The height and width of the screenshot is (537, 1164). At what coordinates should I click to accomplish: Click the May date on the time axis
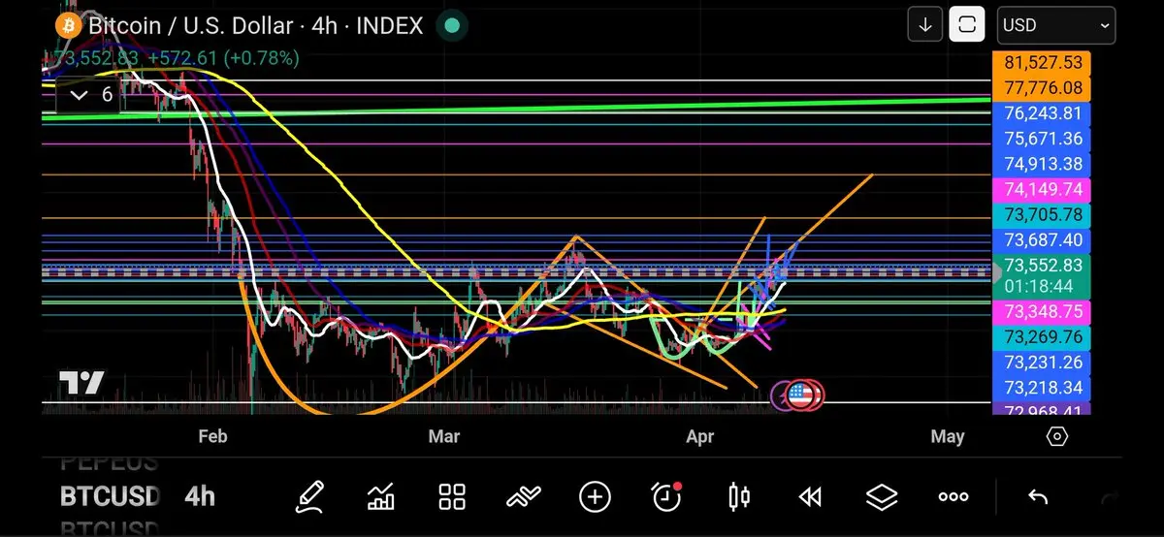947,436
